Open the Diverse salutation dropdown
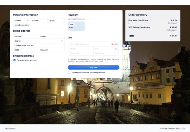190x132 pixels. pyautogui.click(x=22, y=21)
